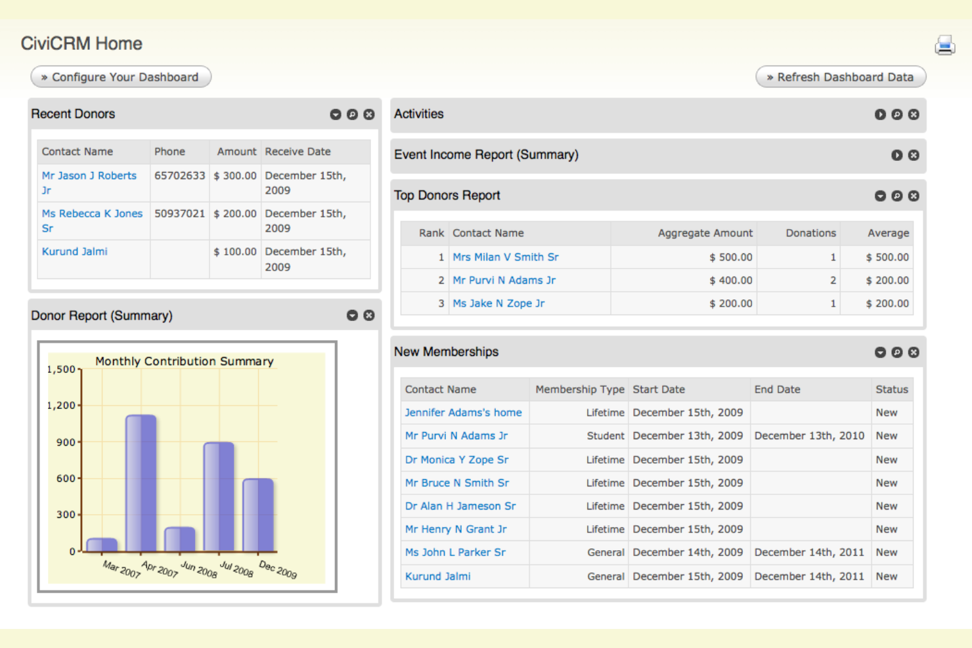The image size is (972, 648).
Task: Click the Jul 2008 bar in the chart
Action: [x=219, y=497]
